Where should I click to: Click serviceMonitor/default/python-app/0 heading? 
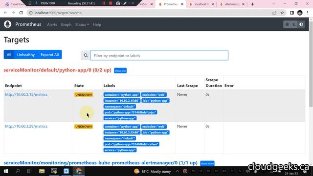coord(58,70)
